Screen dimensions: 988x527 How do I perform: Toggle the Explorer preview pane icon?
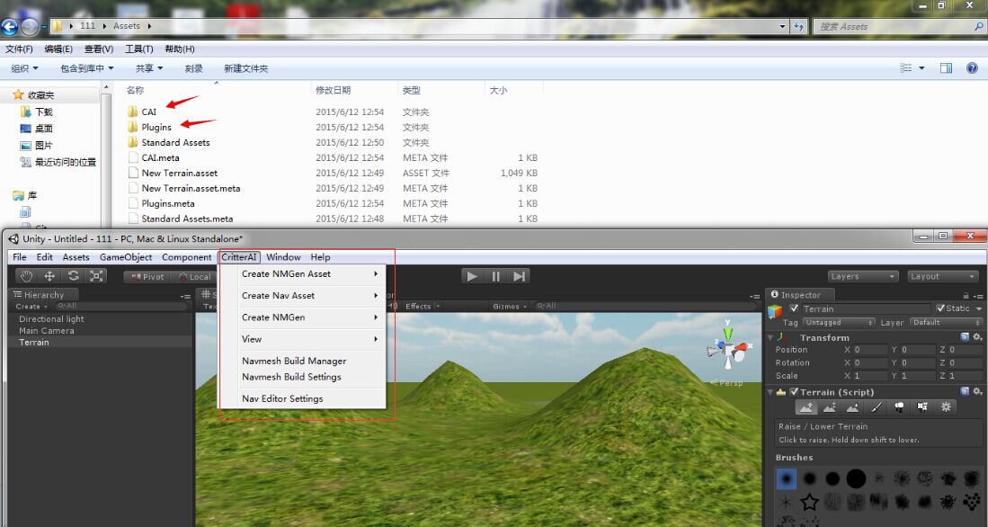[x=946, y=68]
